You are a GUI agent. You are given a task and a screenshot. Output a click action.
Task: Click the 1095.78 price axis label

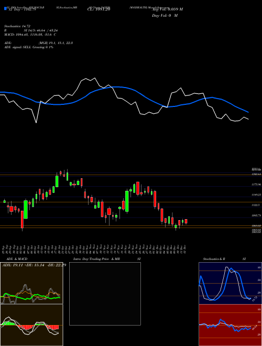(x=256, y=215)
